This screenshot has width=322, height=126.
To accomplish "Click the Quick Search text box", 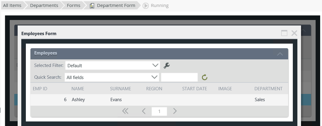I will pyautogui.click(x=179, y=77).
